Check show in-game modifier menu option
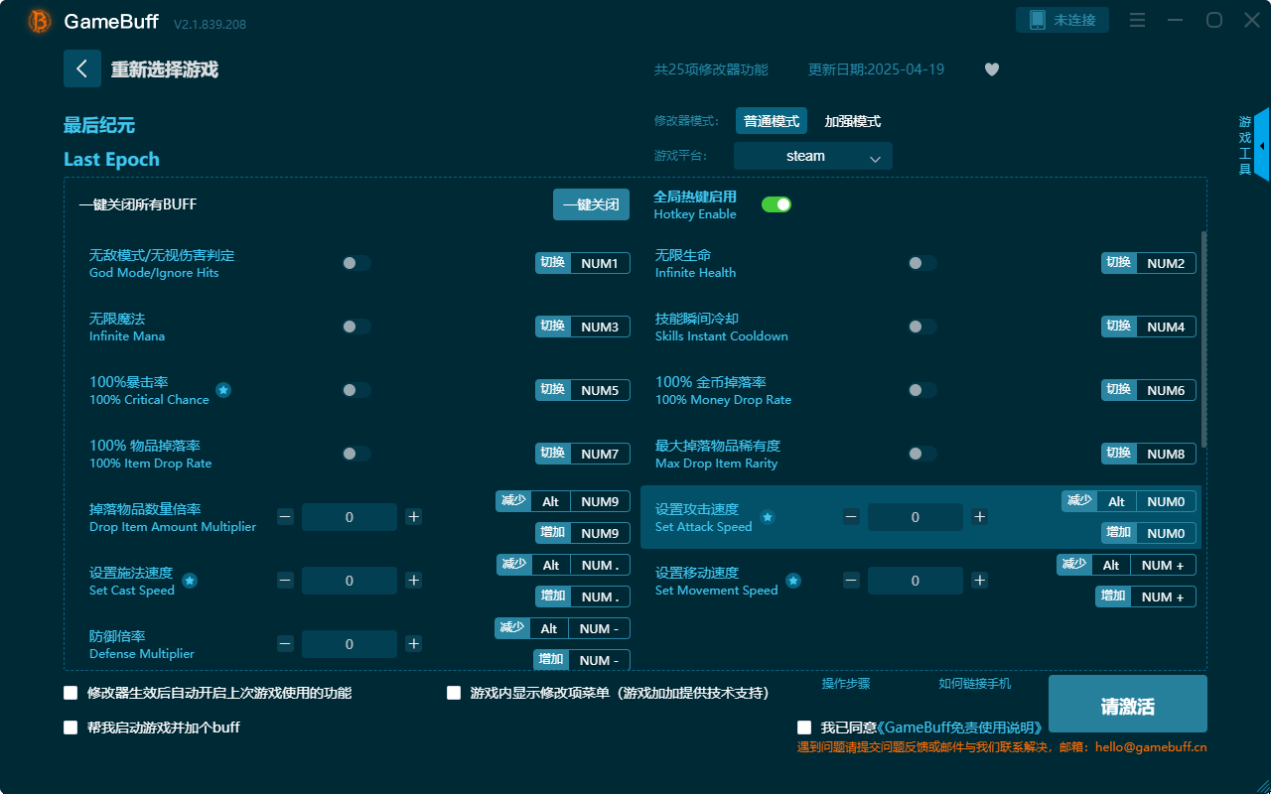Viewport: 1271px width, 794px height. (x=454, y=693)
